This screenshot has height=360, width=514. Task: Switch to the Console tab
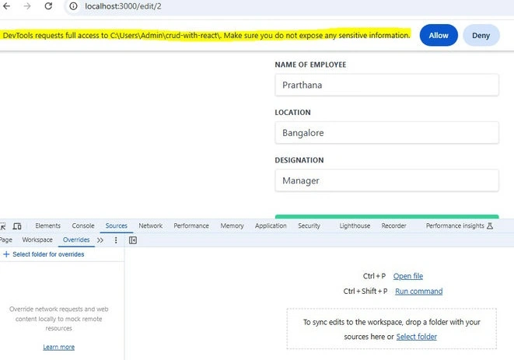pyautogui.click(x=83, y=226)
